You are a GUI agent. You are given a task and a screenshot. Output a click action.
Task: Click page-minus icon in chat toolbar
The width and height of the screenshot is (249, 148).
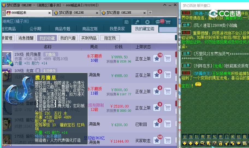pyautogui.click(x=209, y=143)
